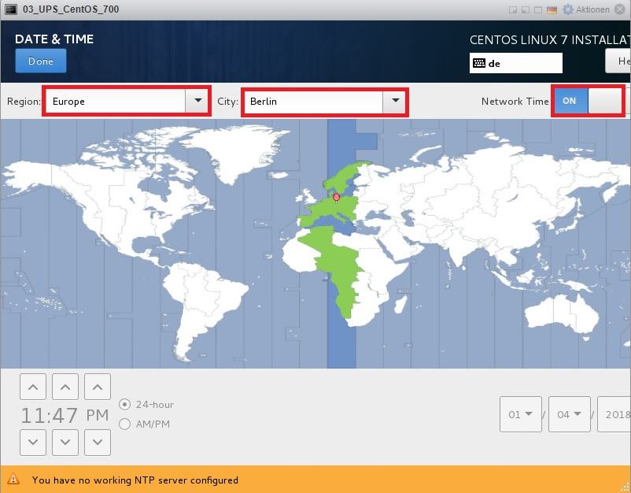Image resolution: width=631 pixels, height=493 pixels.
Task: Toggle the Network Time switch
Action: pos(588,101)
